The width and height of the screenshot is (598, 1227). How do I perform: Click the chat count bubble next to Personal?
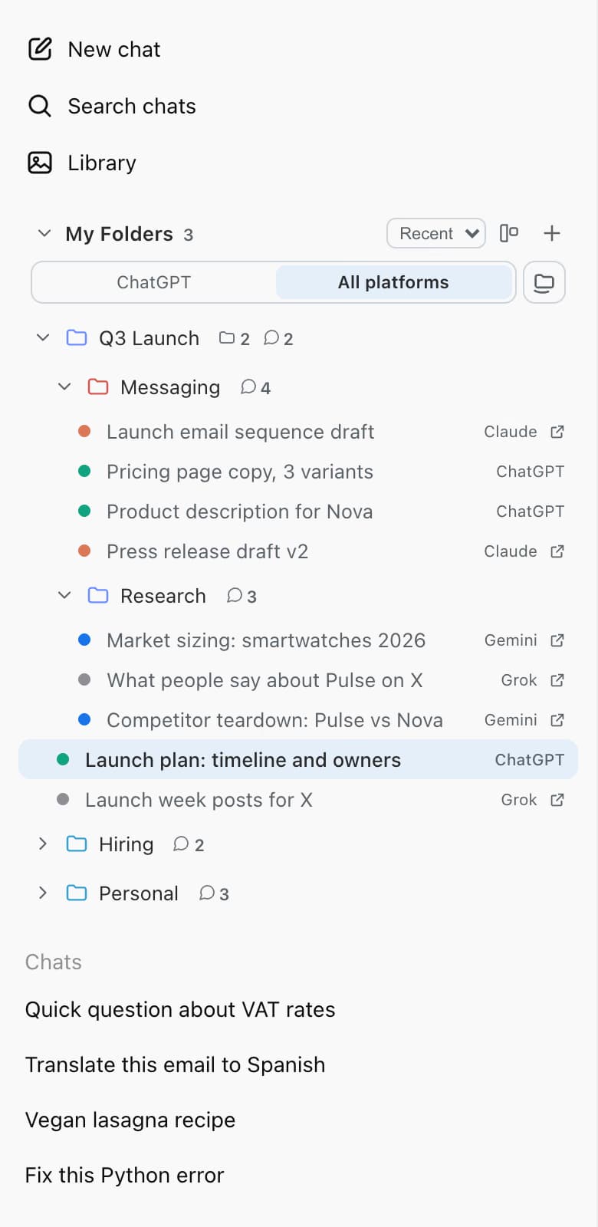(x=207, y=893)
